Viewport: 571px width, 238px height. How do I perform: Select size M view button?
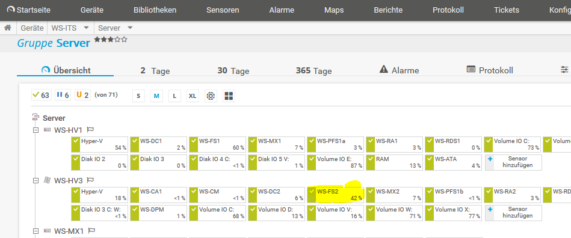156,96
